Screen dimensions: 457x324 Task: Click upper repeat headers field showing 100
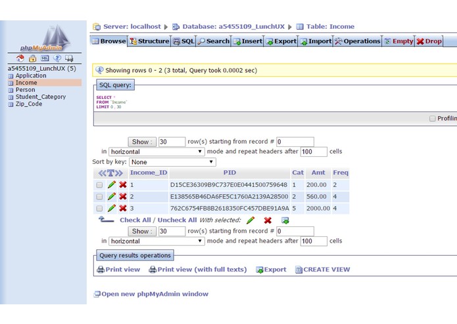[314, 152]
